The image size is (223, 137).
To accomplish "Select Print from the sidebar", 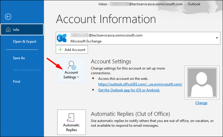I will (x=17, y=81).
